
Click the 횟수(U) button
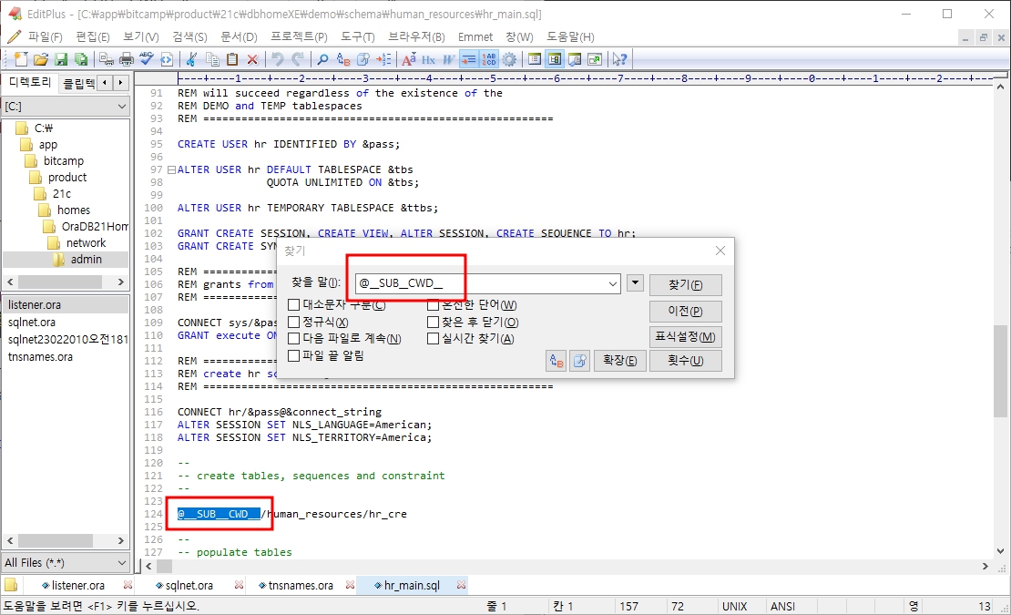(x=686, y=361)
